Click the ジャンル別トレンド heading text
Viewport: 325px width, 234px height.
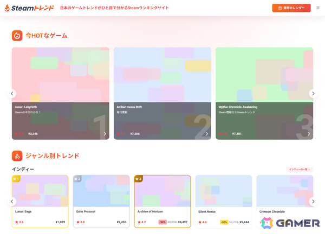coord(53,156)
